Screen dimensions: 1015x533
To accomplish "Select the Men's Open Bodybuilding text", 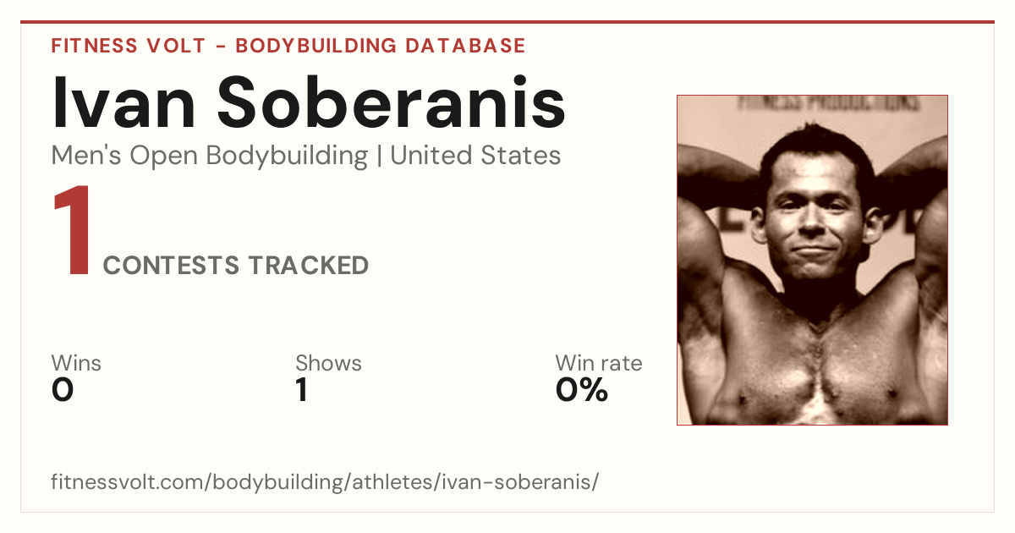I will pyautogui.click(x=210, y=156).
